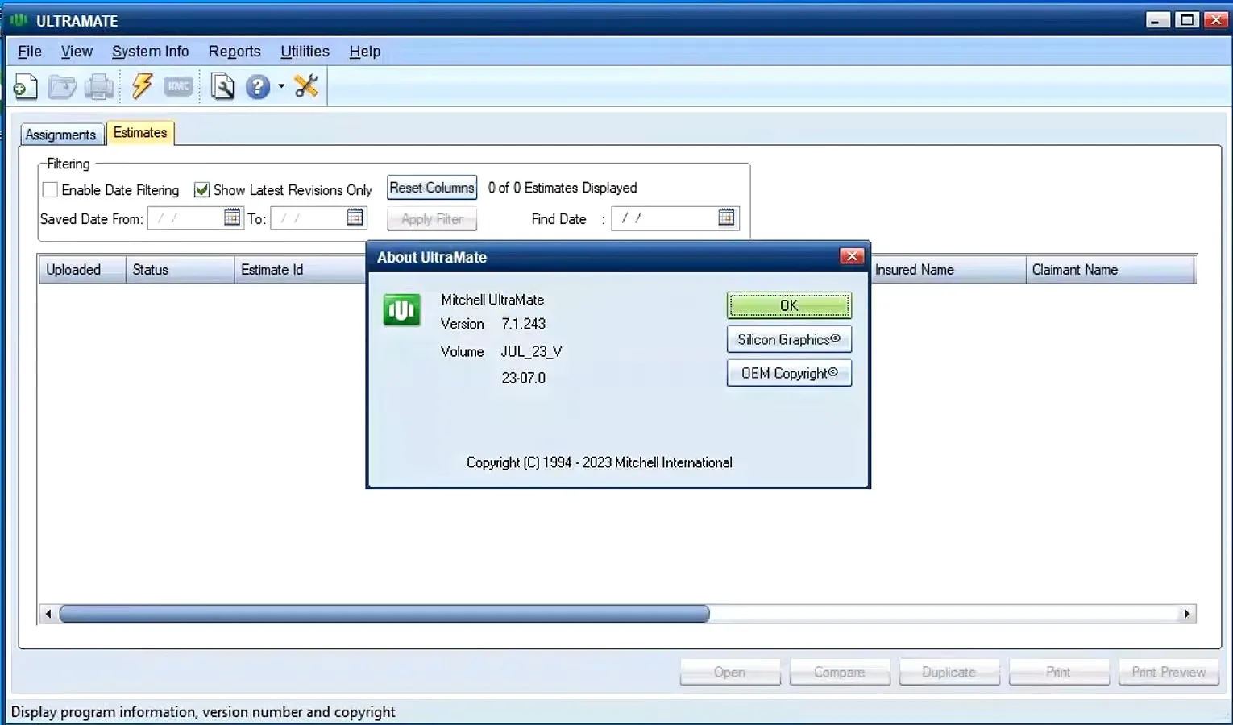Open the Utilities menu
Viewport: 1233px width, 725px height.
pos(305,52)
